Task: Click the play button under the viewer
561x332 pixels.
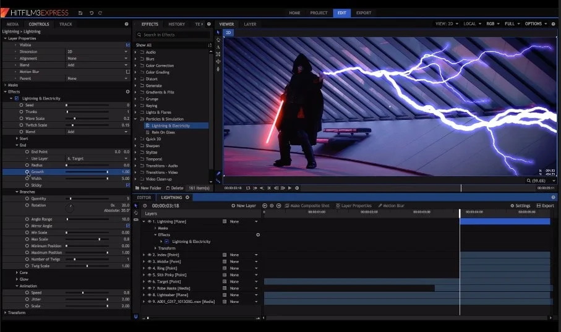Action: (x=290, y=188)
